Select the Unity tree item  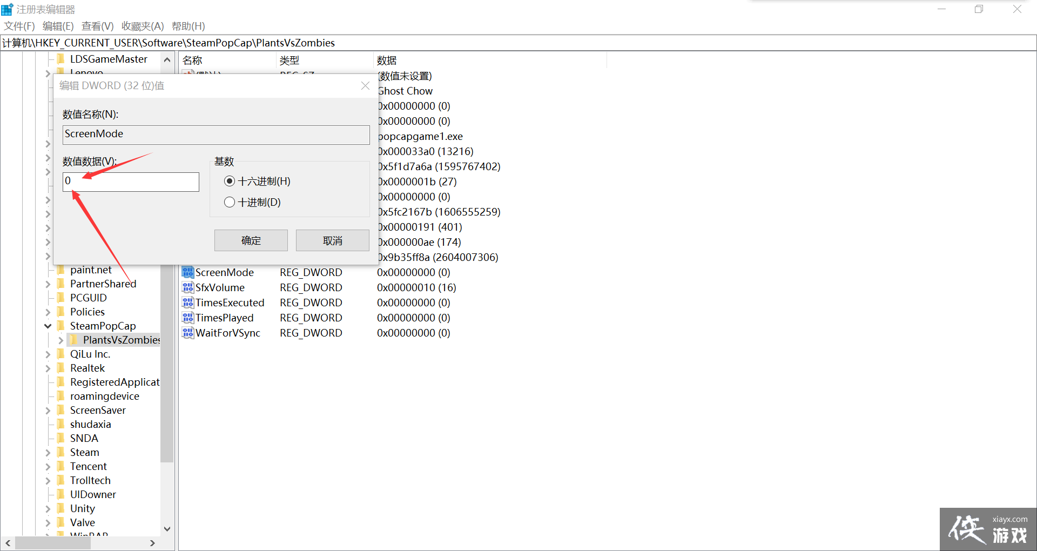[82, 508]
